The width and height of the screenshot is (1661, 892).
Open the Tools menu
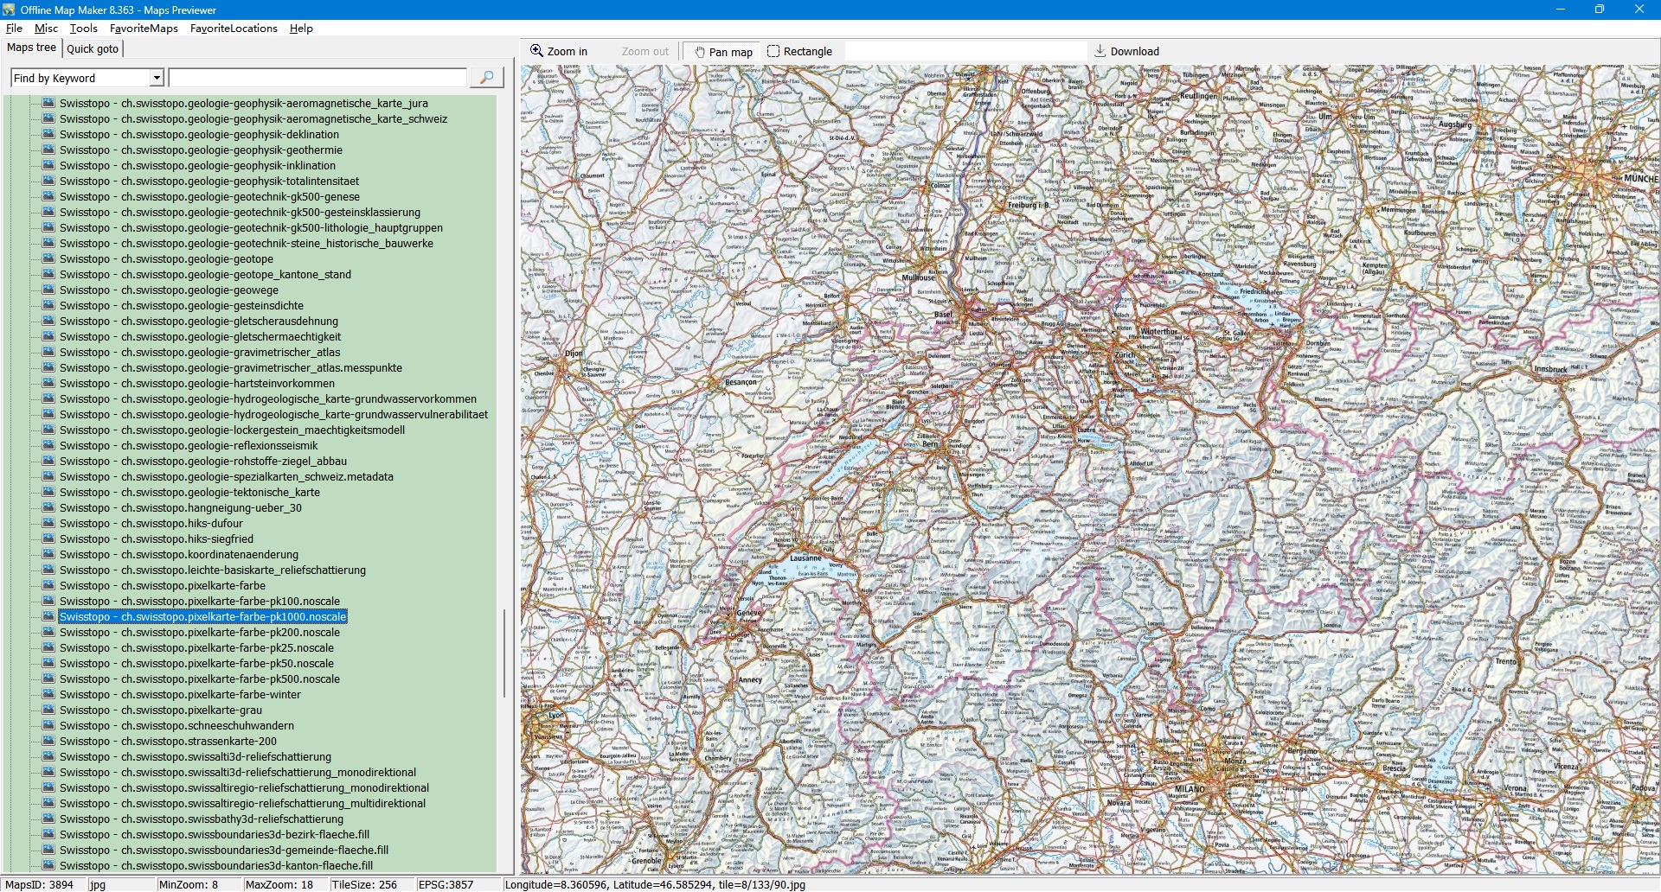[83, 28]
